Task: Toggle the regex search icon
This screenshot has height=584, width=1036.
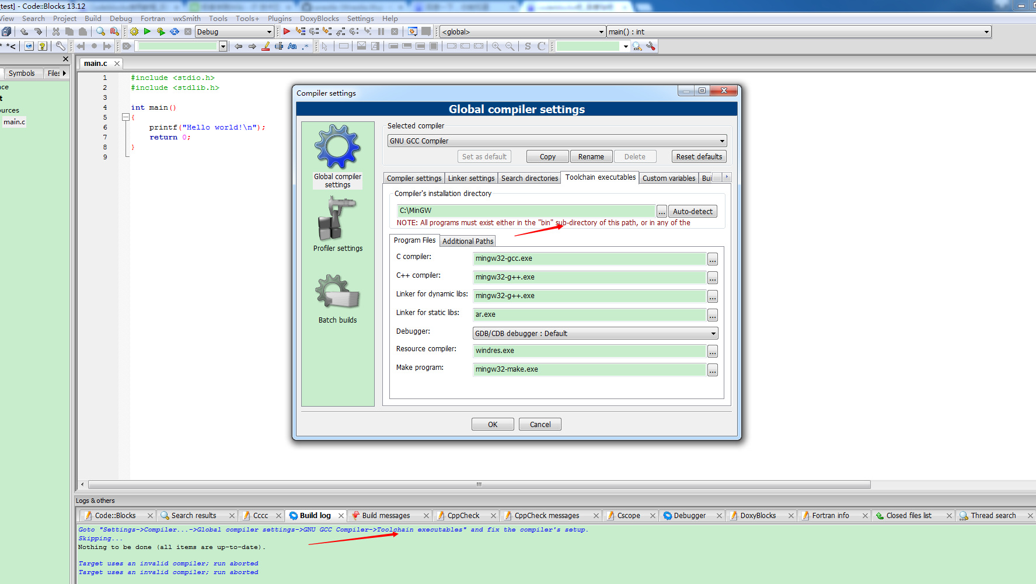Action: click(x=305, y=46)
